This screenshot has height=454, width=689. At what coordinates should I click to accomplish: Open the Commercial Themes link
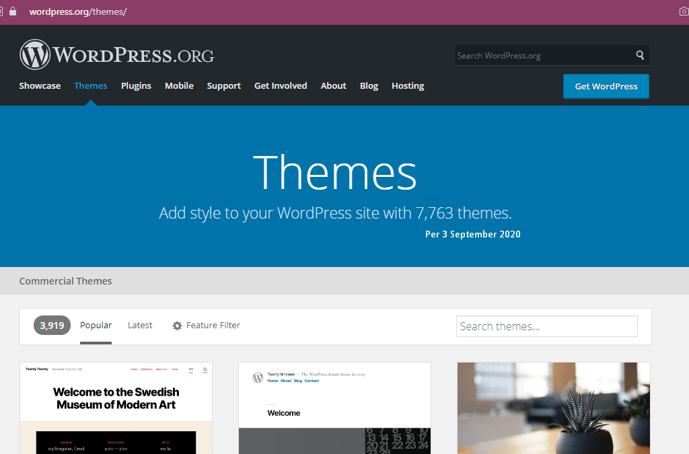(65, 281)
